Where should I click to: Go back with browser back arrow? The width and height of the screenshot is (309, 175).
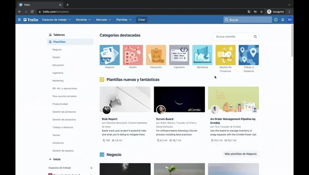pyautogui.click(x=20, y=12)
